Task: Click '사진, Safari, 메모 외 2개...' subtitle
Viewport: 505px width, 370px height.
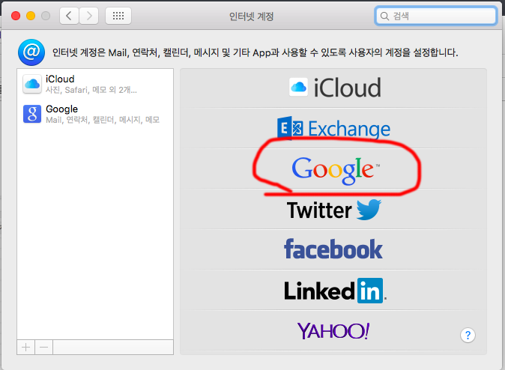Action: 91,90
